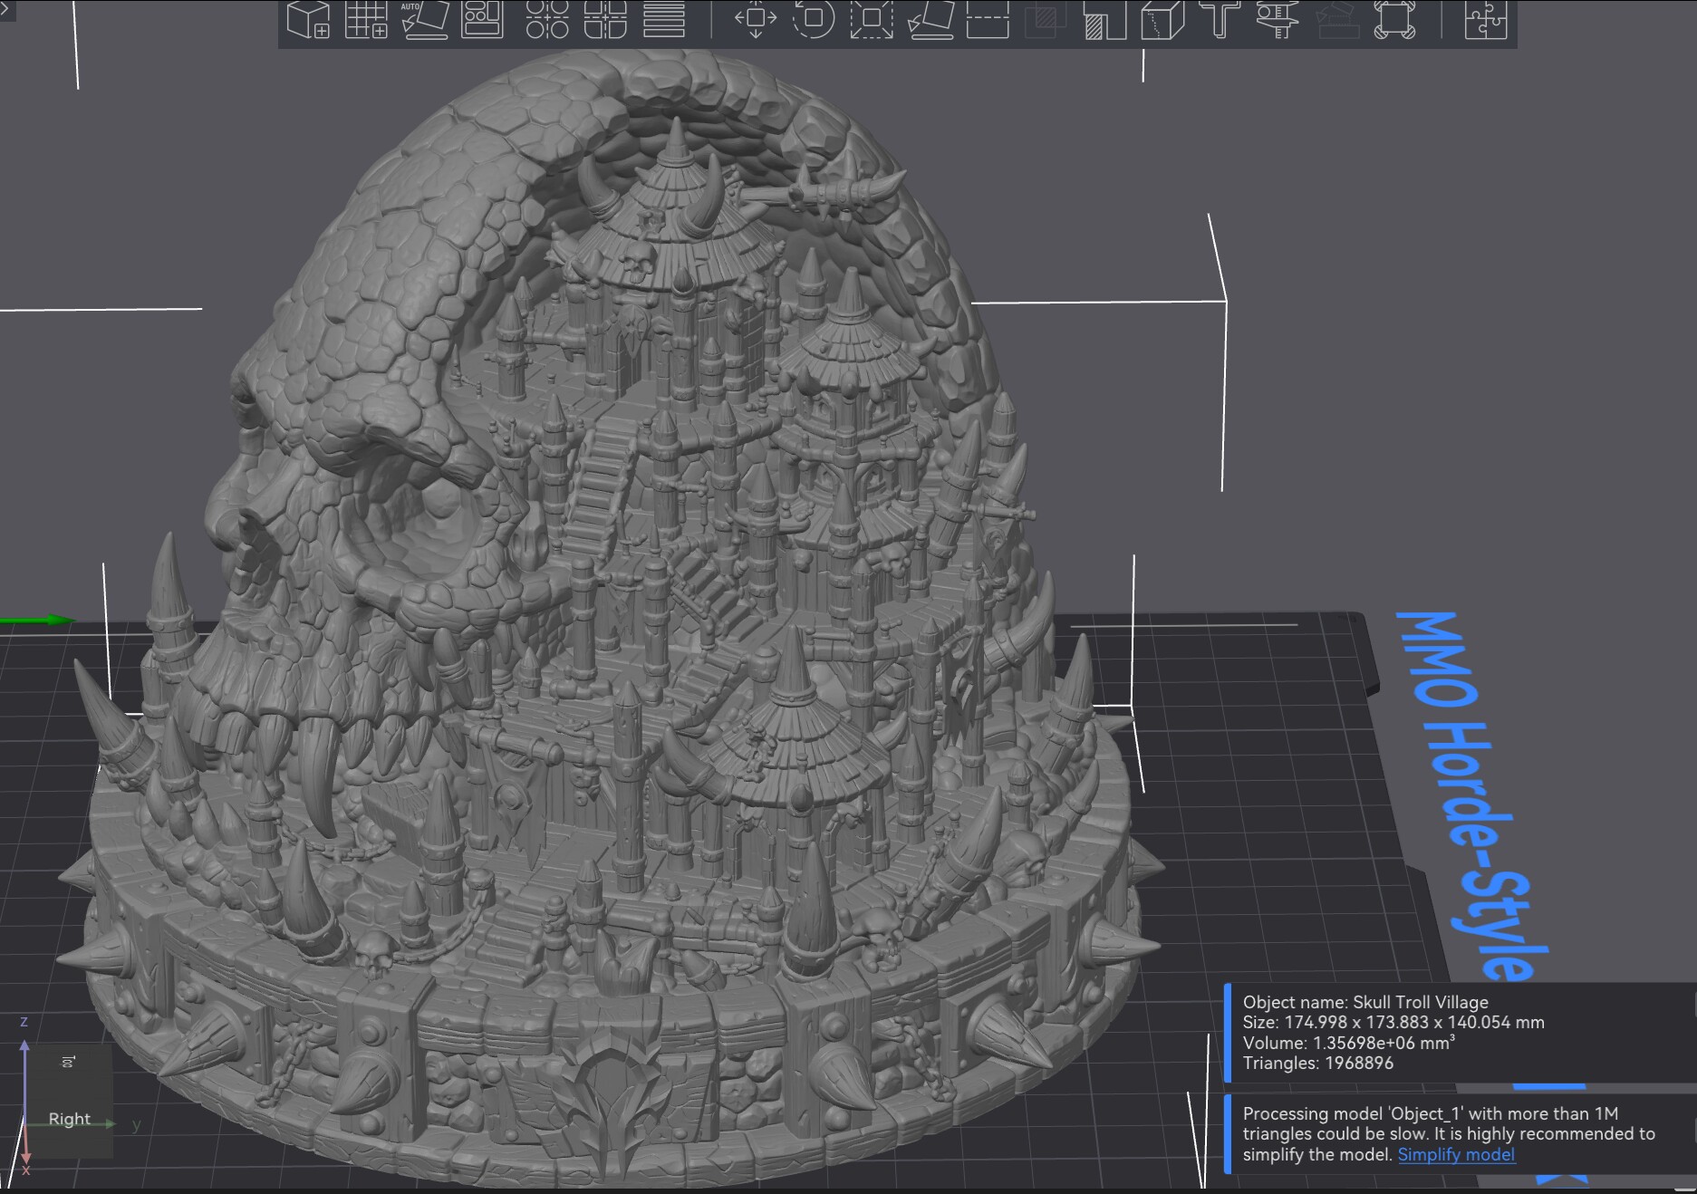Select the Cut tool
The width and height of the screenshot is (1697, 1194).
pyautogui.click(x=988, y=20)
